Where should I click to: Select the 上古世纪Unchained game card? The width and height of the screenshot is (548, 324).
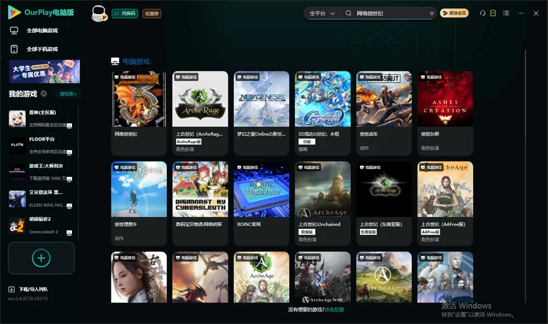[323, 204]
